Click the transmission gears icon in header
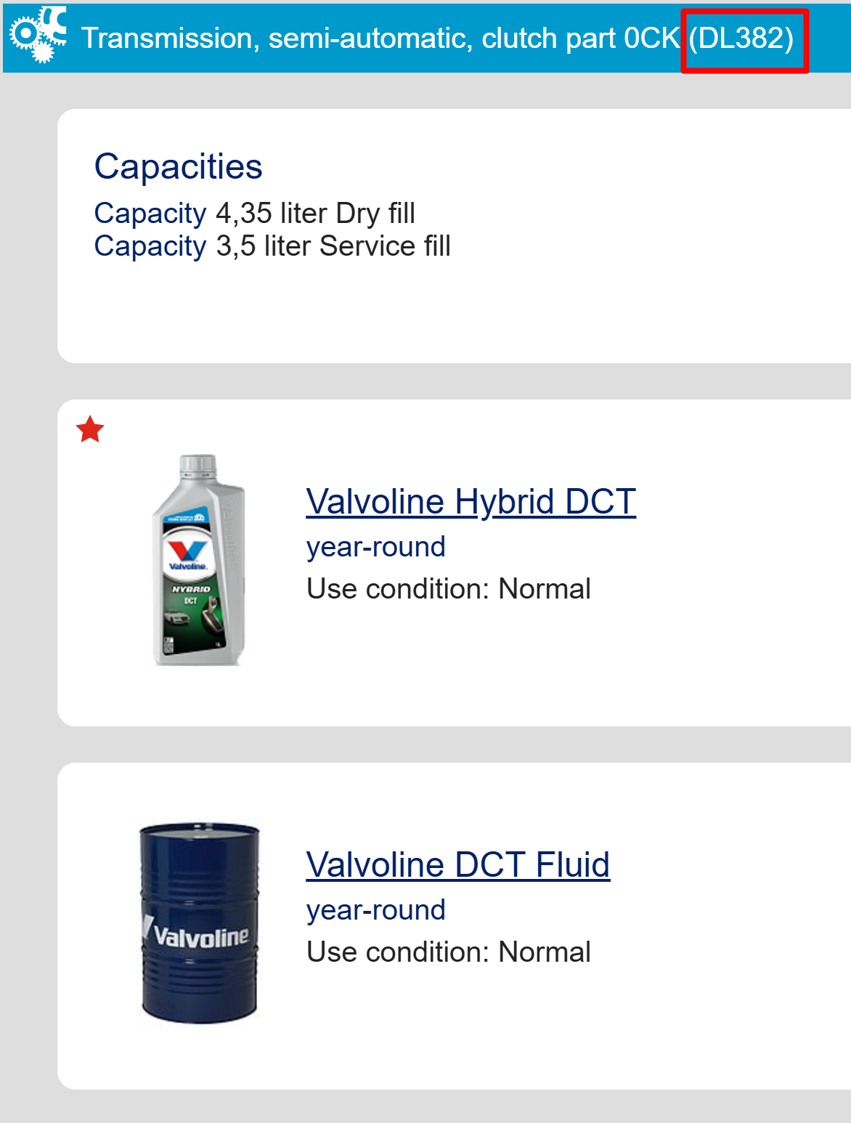The image size is (851, 1123). [x=38, y=36]
